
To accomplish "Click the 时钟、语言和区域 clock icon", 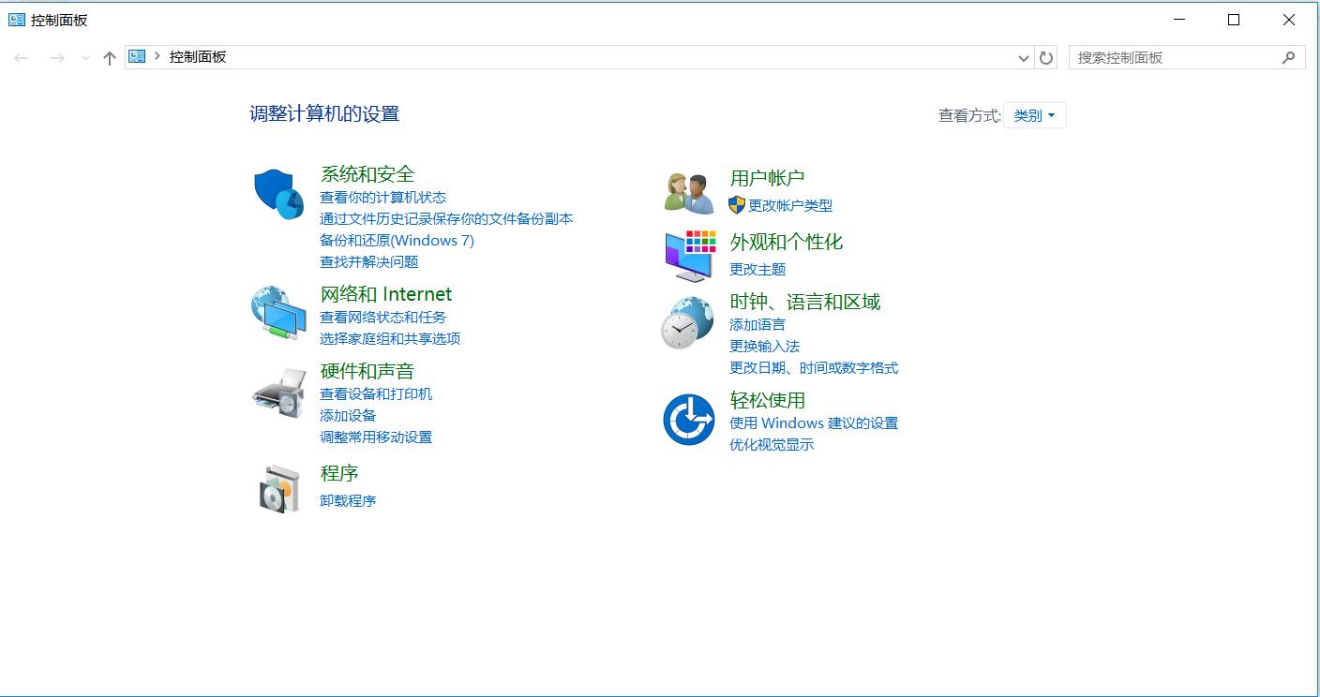I will [x=688, y=323].
